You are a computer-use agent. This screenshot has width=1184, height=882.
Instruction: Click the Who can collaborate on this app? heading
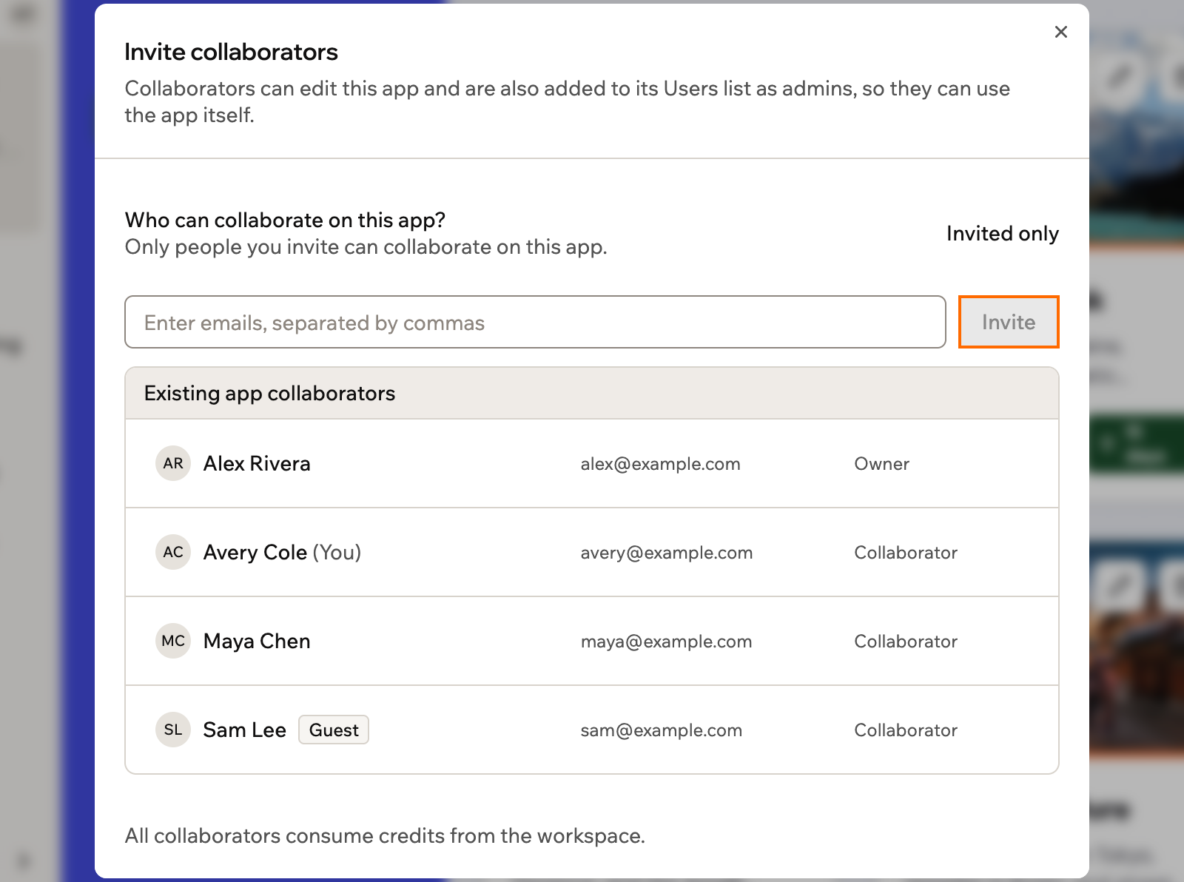[285, 220]
